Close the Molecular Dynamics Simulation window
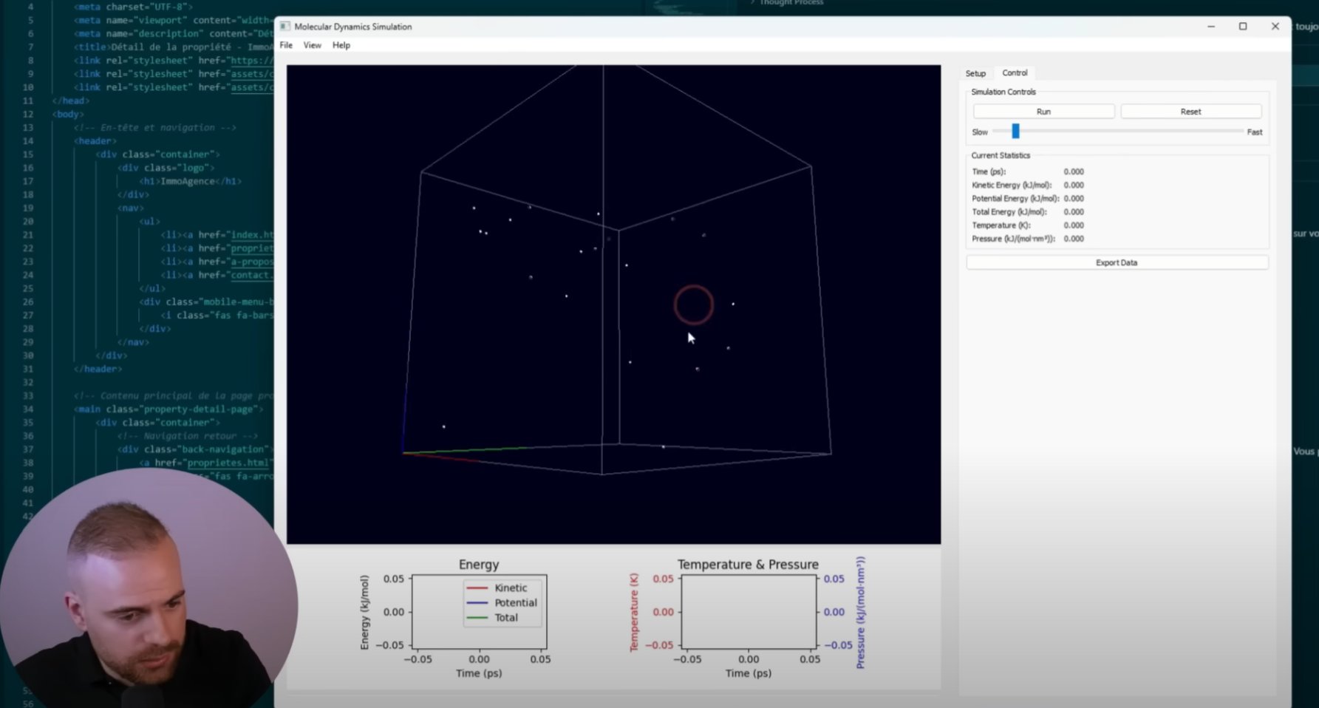Screen dimensions: 1319x708 (x=1275, y=27)
